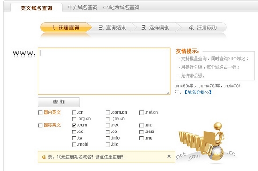Switch to 中文域名查询 tab

point(83,8)
